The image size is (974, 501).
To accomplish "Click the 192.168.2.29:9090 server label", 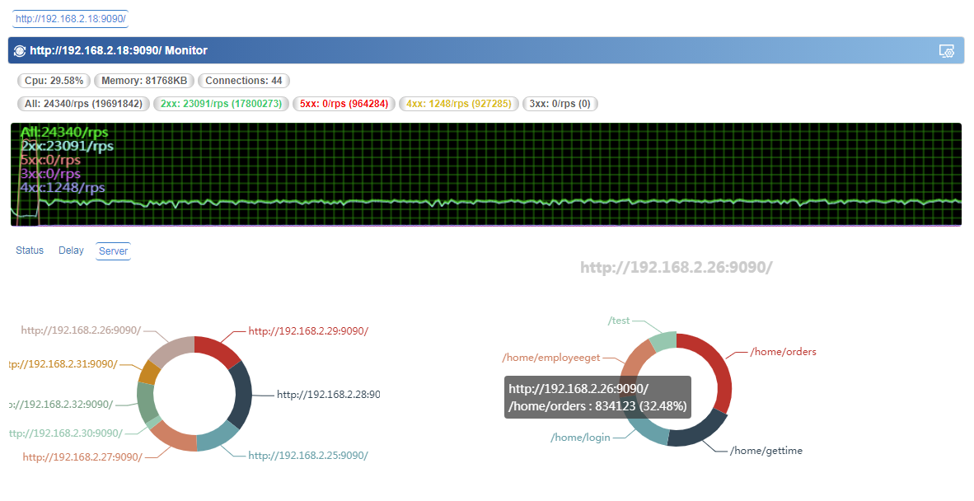I will point(308,331).
